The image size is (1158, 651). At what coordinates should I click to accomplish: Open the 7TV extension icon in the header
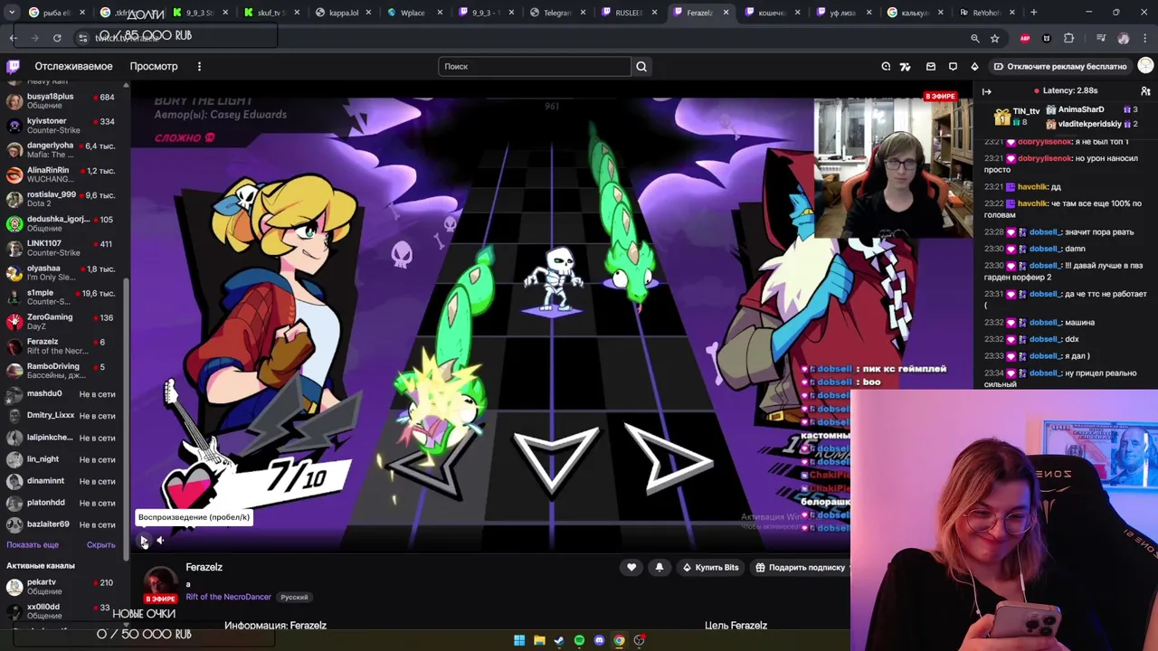(905, 66)
